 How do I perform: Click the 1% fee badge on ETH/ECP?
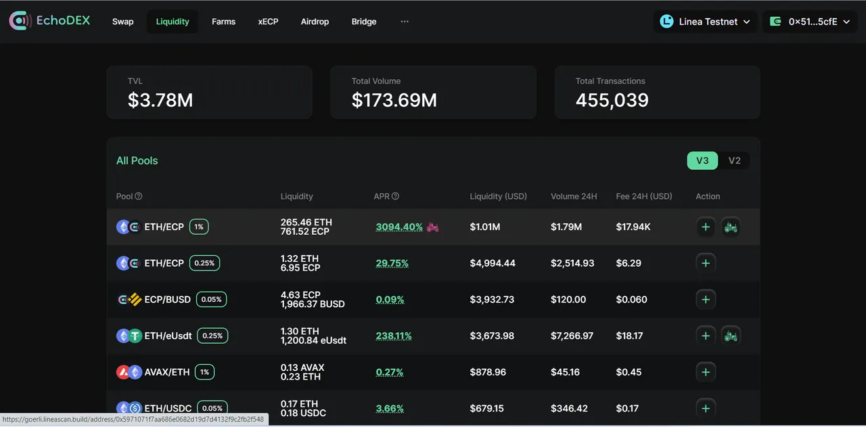click(199, 227)
